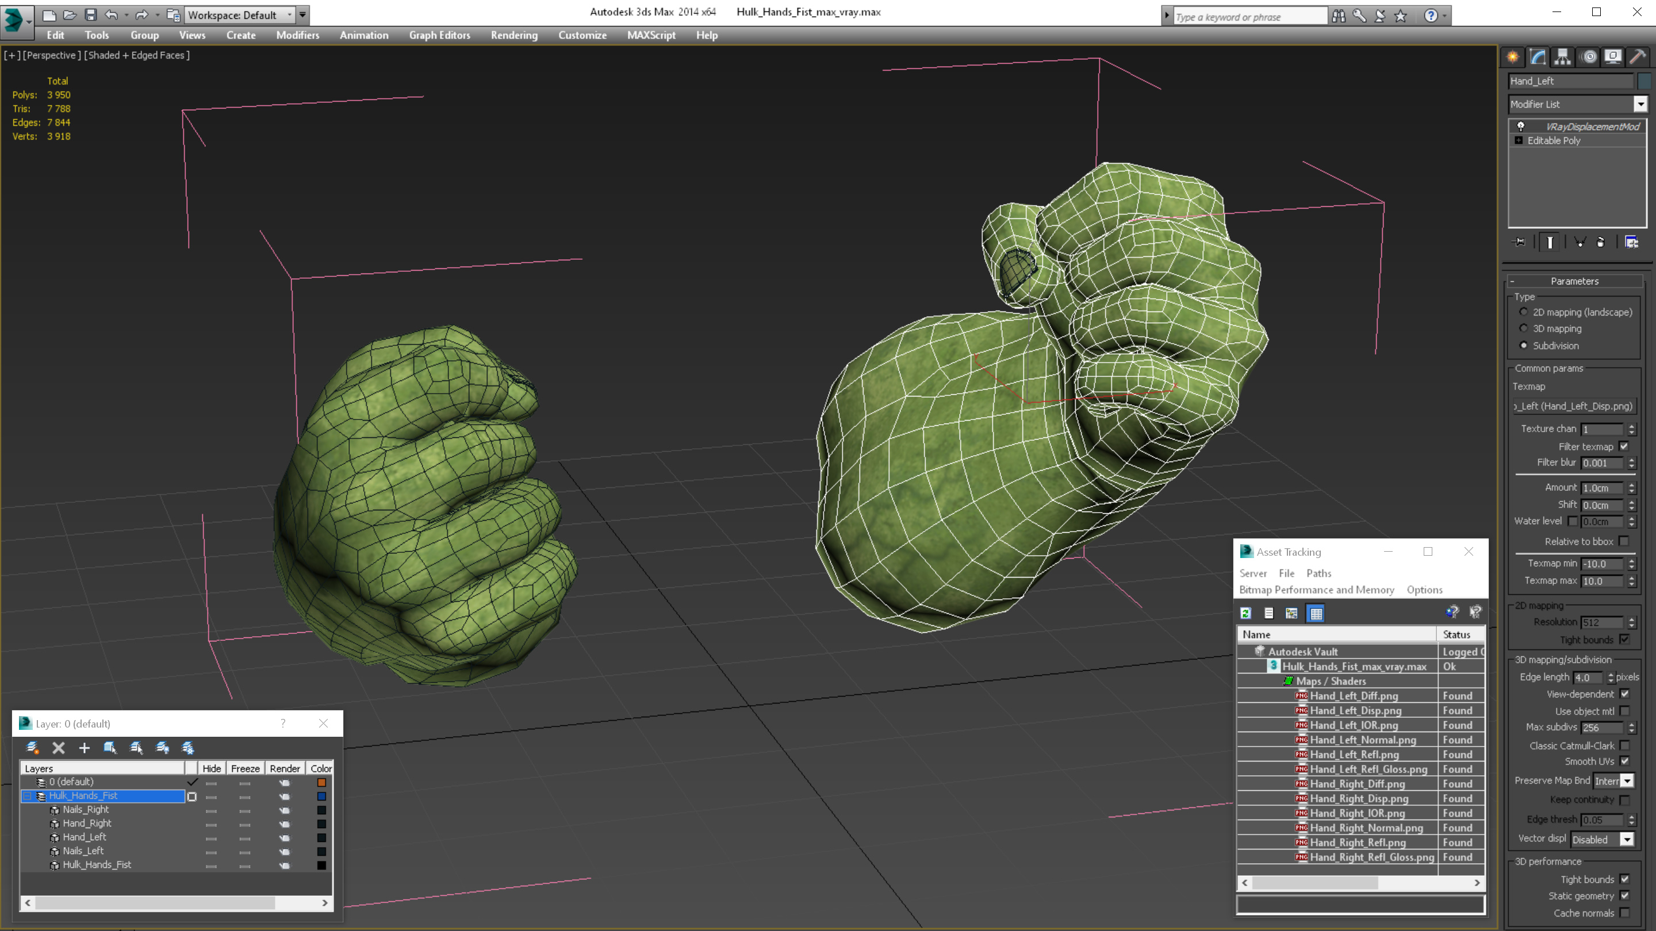The width and height of the screenshot is (1656, 931).
Task: Click Shaded + Edged Faces viewport label
Action: click(137, 55)
